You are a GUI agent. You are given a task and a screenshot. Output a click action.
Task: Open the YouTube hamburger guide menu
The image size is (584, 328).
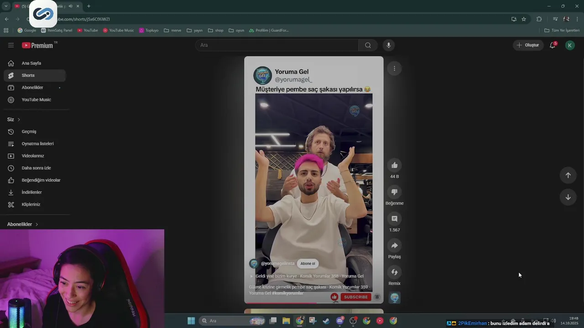[x=11, y=45]
